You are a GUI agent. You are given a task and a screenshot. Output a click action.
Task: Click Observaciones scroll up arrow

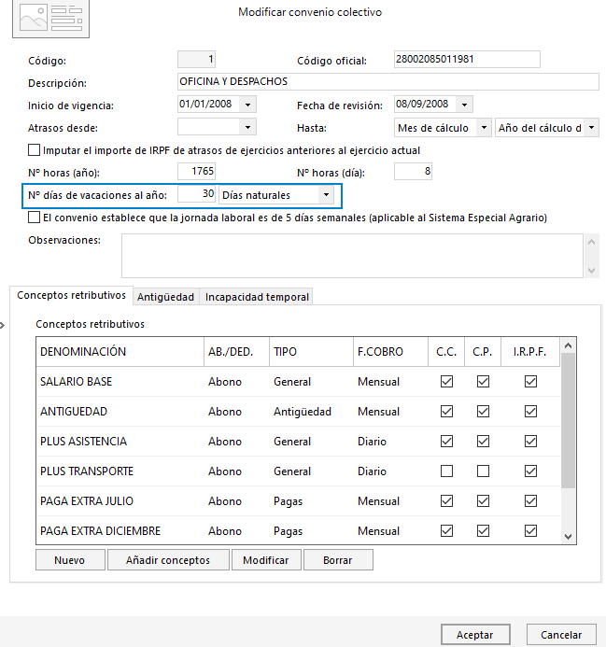click(591, 242)
